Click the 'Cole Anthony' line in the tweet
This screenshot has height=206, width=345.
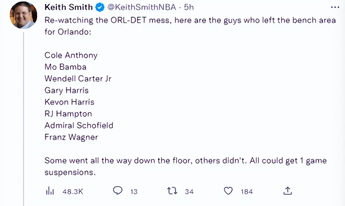[x=71, y=55]
